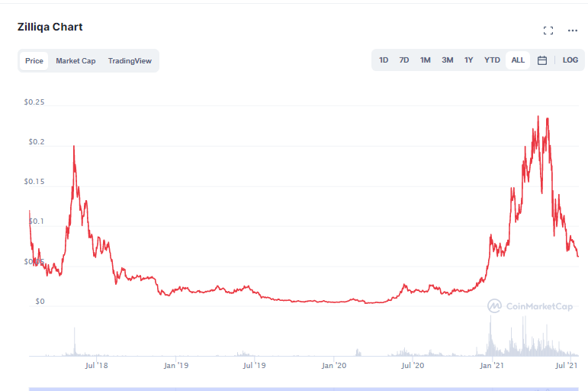Click the Jan '19 date axis label
The image size is (588, 391).
click(176, 366)
